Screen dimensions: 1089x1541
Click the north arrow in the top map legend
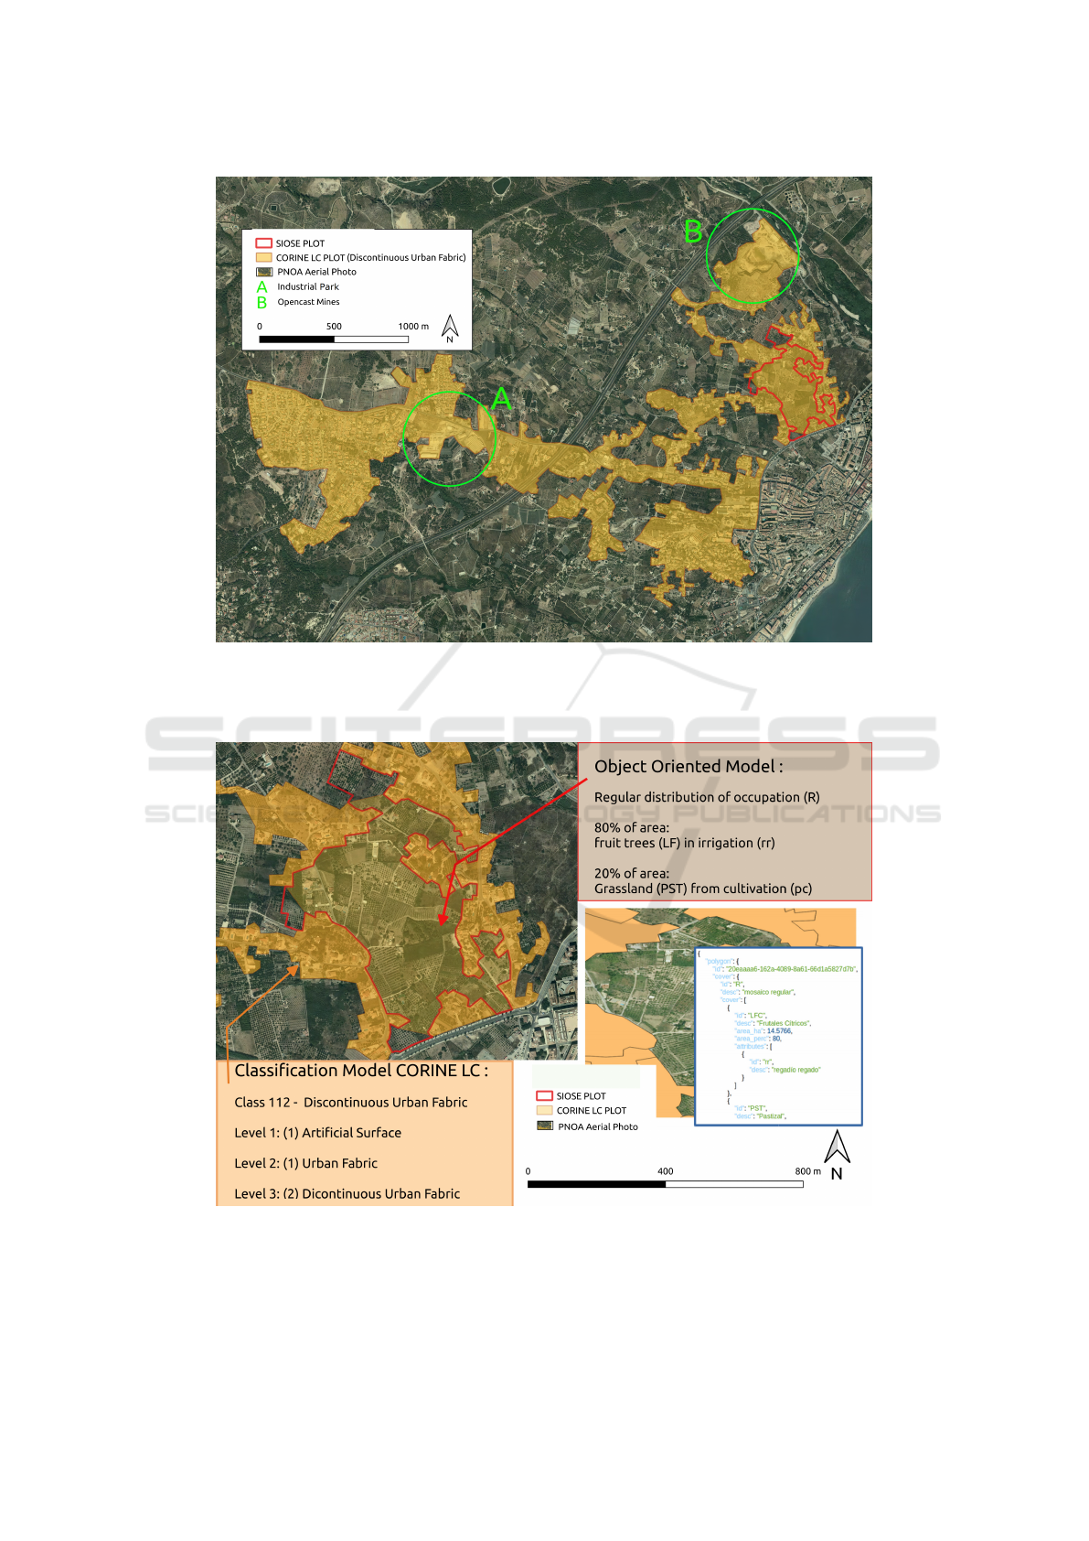(450, 328)
